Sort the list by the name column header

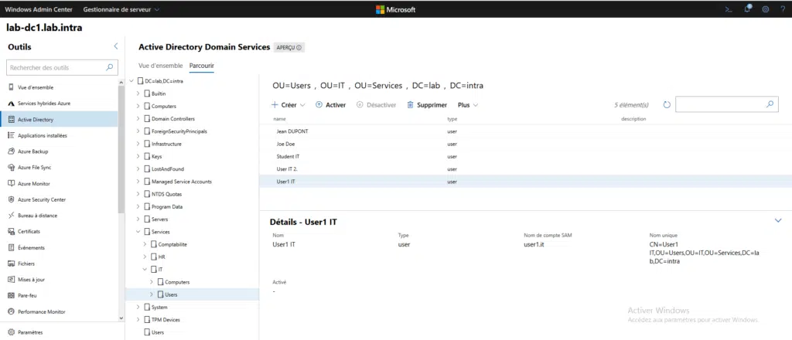coord(279,119)
